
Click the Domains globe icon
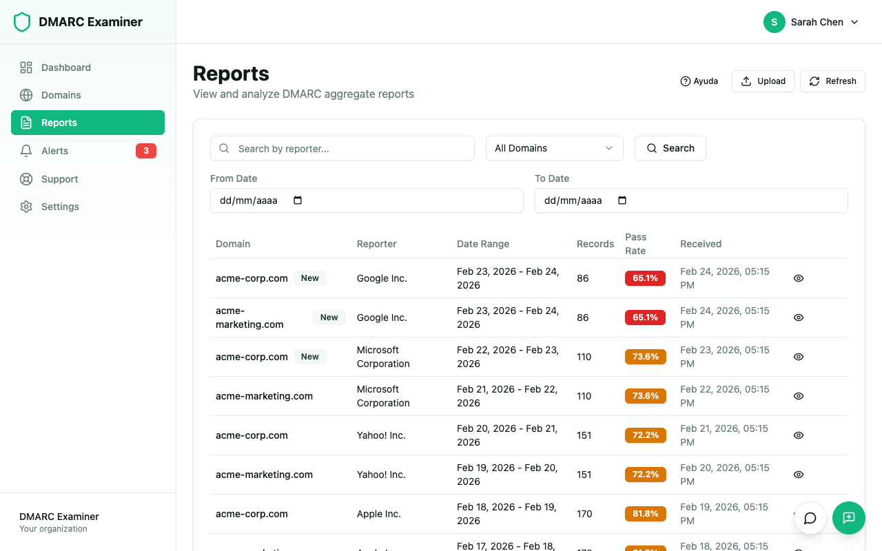(26, 95)
